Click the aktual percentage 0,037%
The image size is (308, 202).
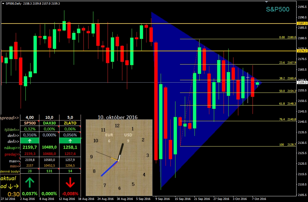pos(30,194)
